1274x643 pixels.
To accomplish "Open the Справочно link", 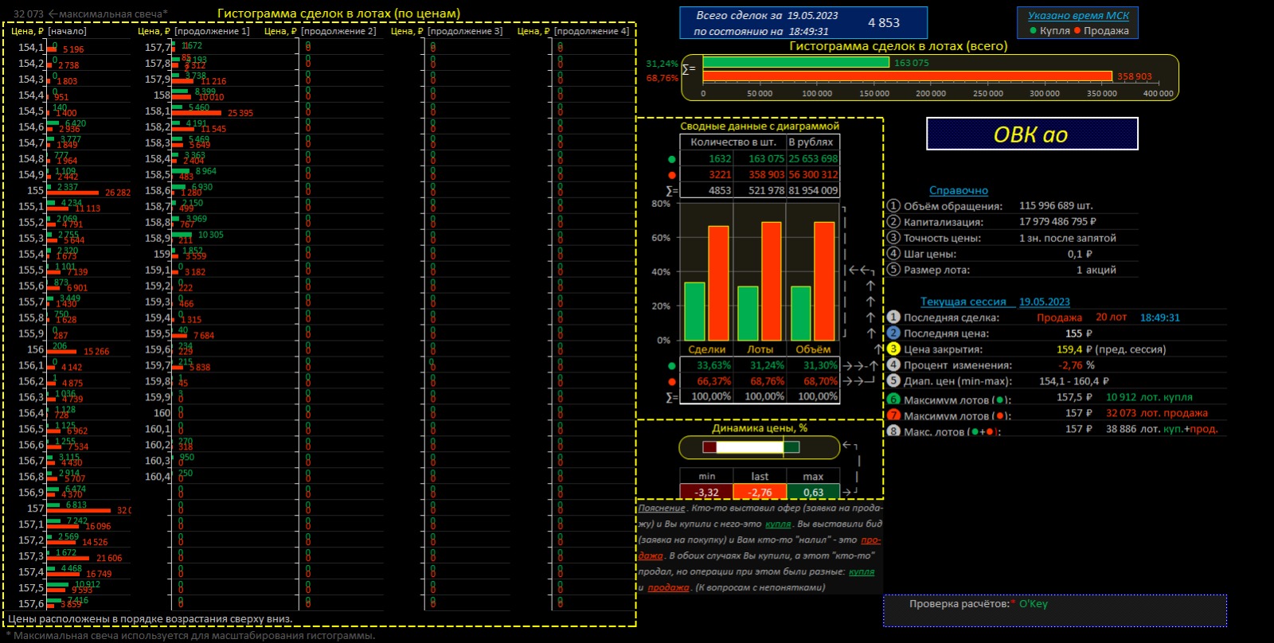I will coord(959,191).
